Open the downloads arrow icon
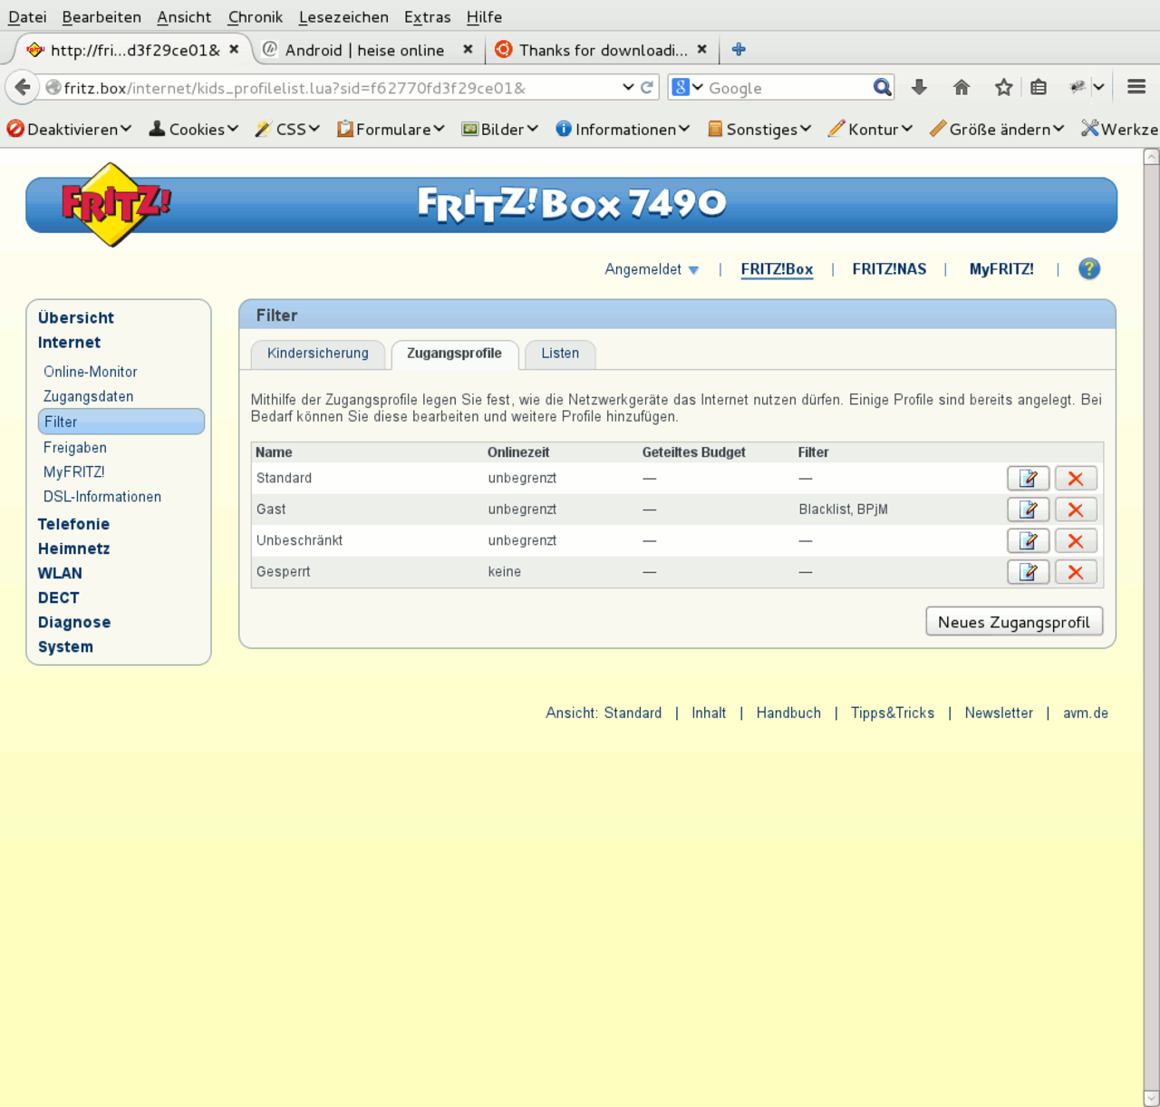The image size is (1160, 1107). pos(919,87)
